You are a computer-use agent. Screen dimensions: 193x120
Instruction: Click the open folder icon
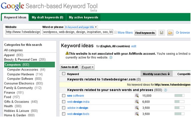click(x=170, y=33)
